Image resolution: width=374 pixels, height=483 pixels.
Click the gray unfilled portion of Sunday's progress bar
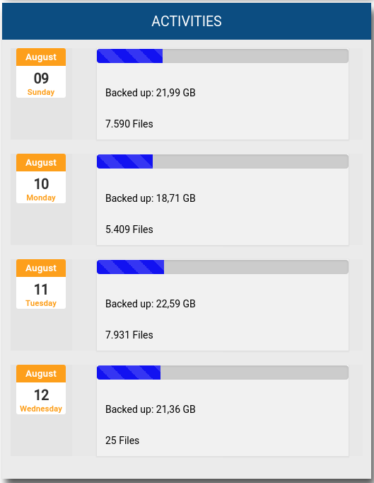[256, 56]
